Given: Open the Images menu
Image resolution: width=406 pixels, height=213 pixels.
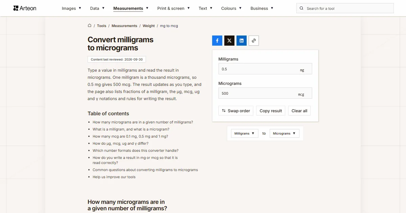Looking at the screenshot, I should click(71, 8).
